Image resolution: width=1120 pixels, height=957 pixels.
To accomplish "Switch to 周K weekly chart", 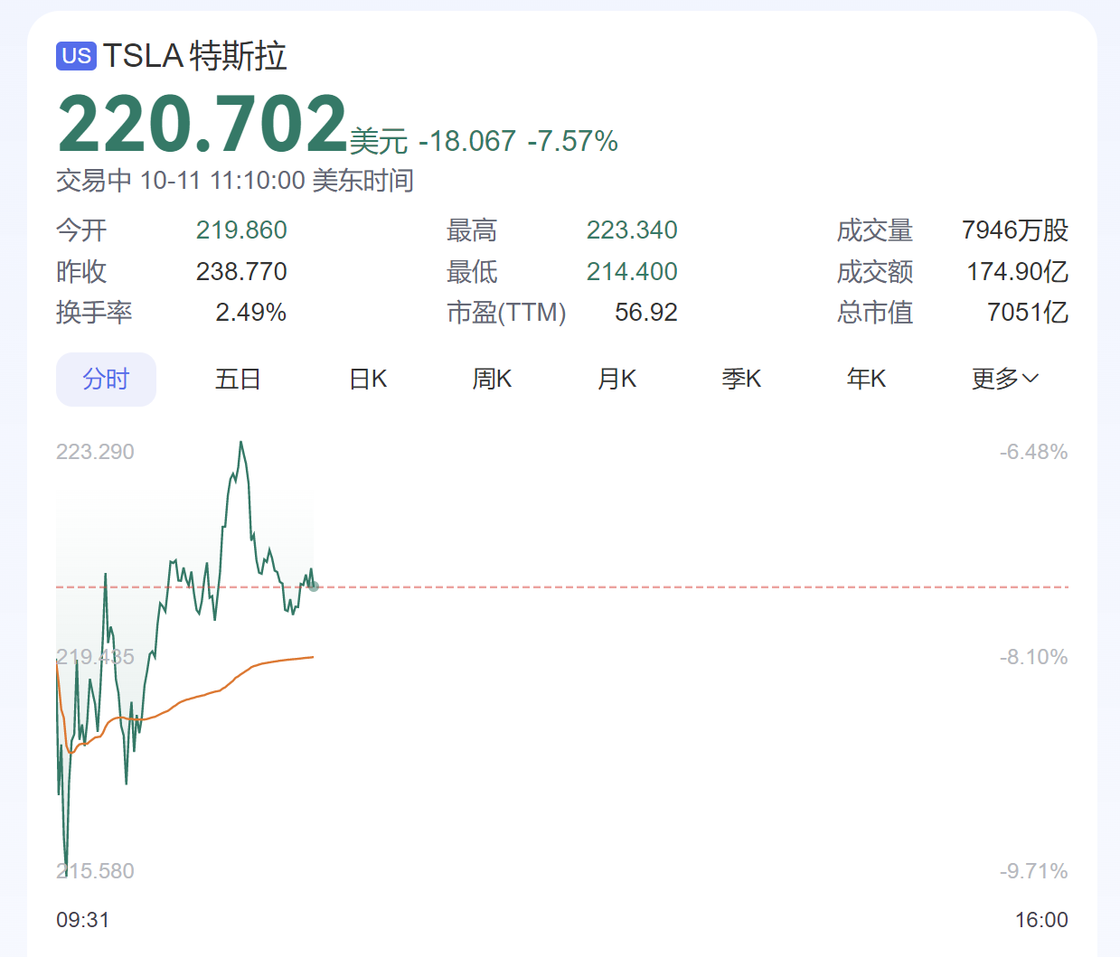I will 492,380.
